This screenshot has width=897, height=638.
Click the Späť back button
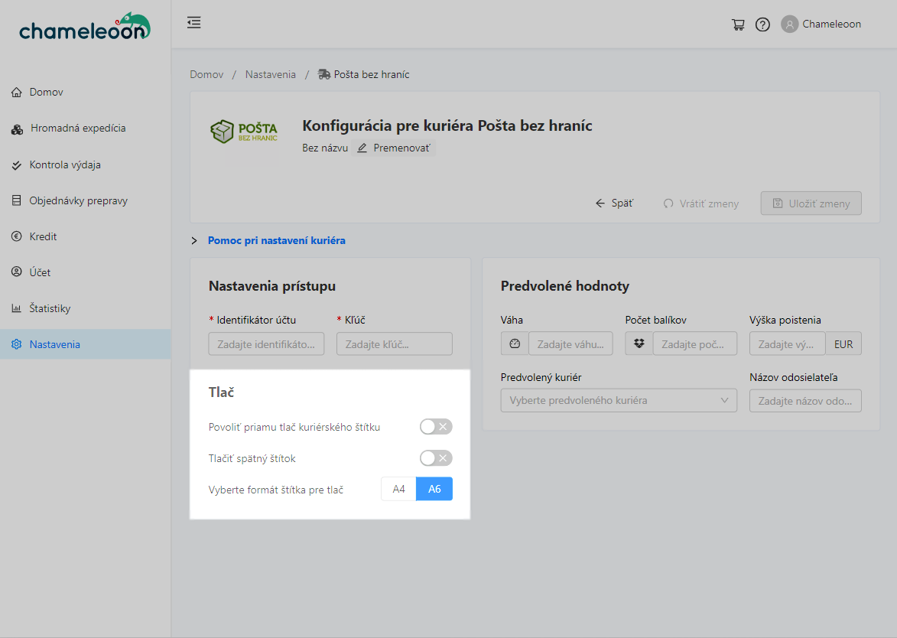coord(614,203)
